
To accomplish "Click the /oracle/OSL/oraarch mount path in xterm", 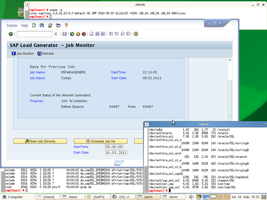I will 232,157.
